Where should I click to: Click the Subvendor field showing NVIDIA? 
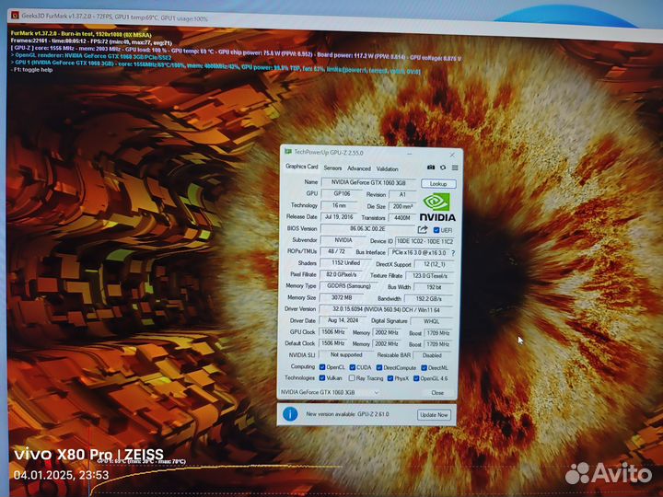[343, 240]
